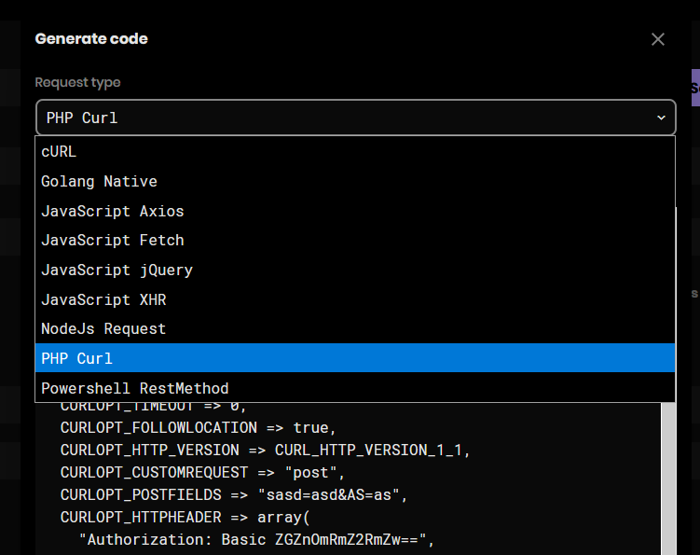Select JavaScript Fetch option

pyautogui.click(x=355, y=241)
